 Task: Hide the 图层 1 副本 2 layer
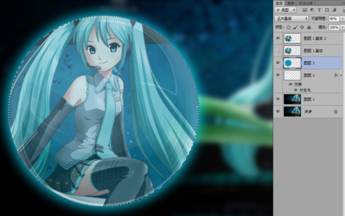click(278, 38)
